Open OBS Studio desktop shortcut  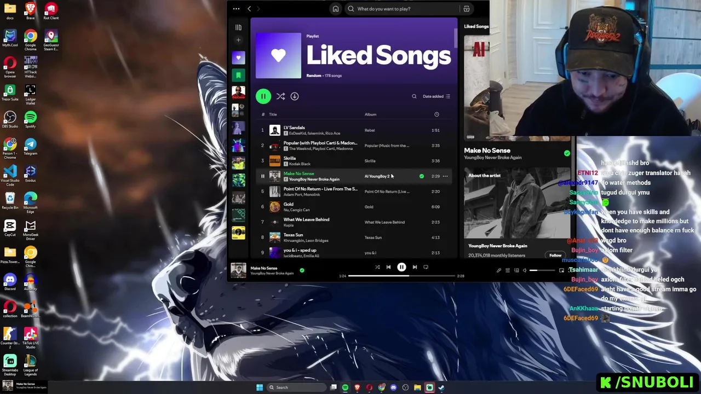(10, 120)
